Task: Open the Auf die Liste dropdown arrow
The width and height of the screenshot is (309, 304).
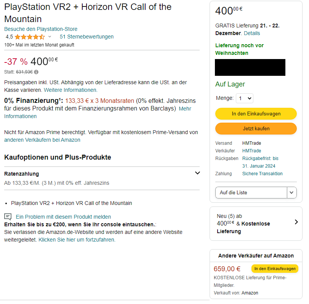Action: click(291, 192)
